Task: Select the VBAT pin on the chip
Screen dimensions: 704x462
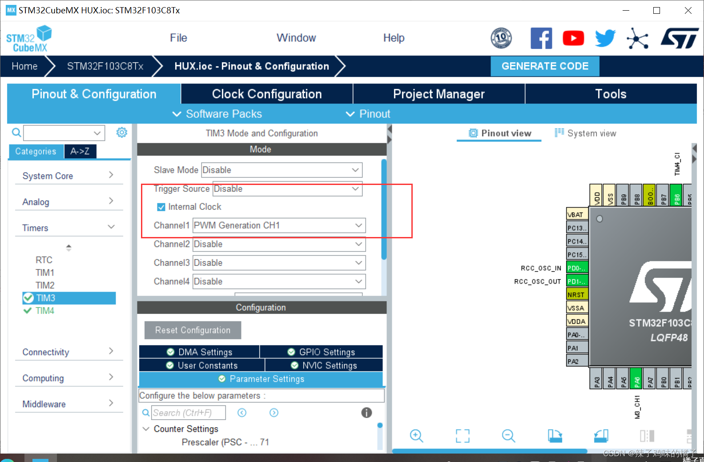Action: pos(577,214)
